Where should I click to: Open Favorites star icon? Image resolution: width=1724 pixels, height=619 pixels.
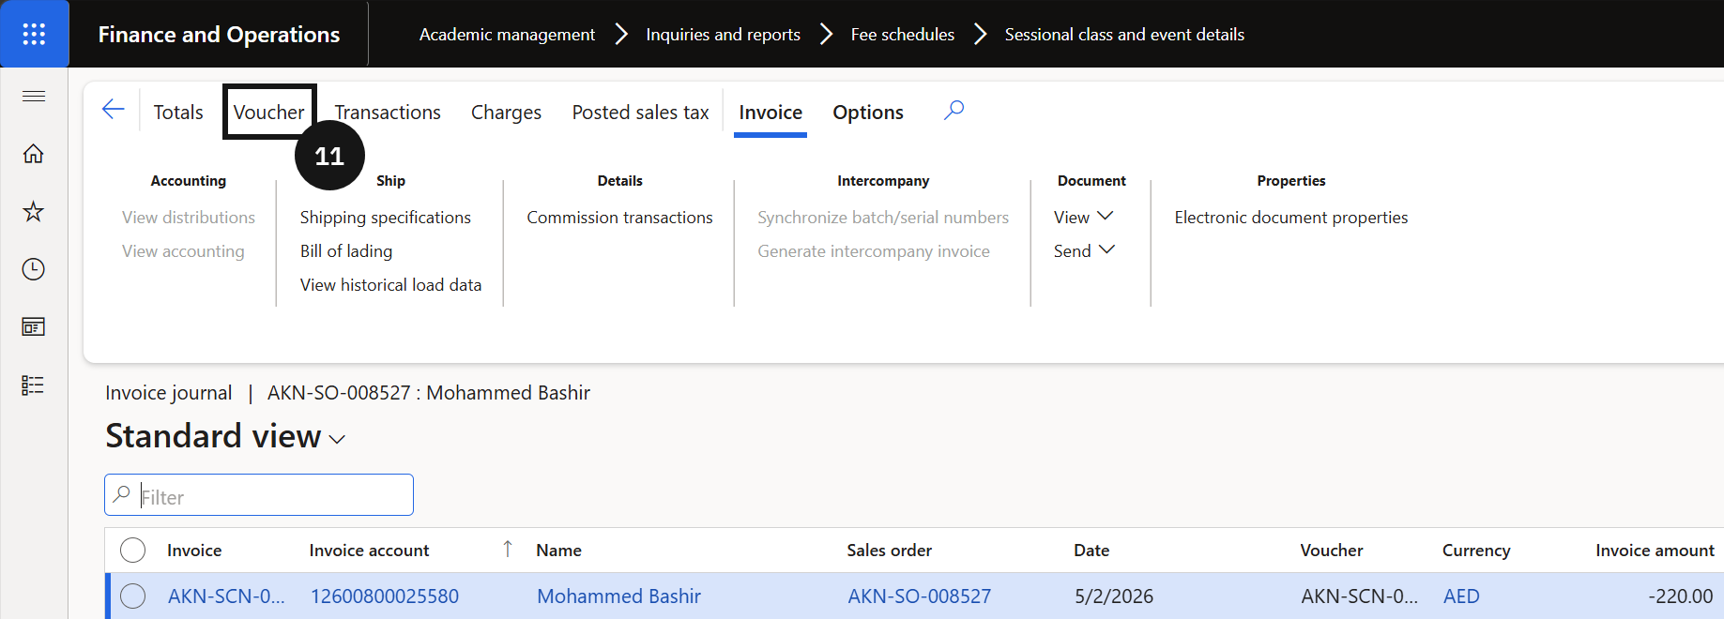tap(34, 211)
